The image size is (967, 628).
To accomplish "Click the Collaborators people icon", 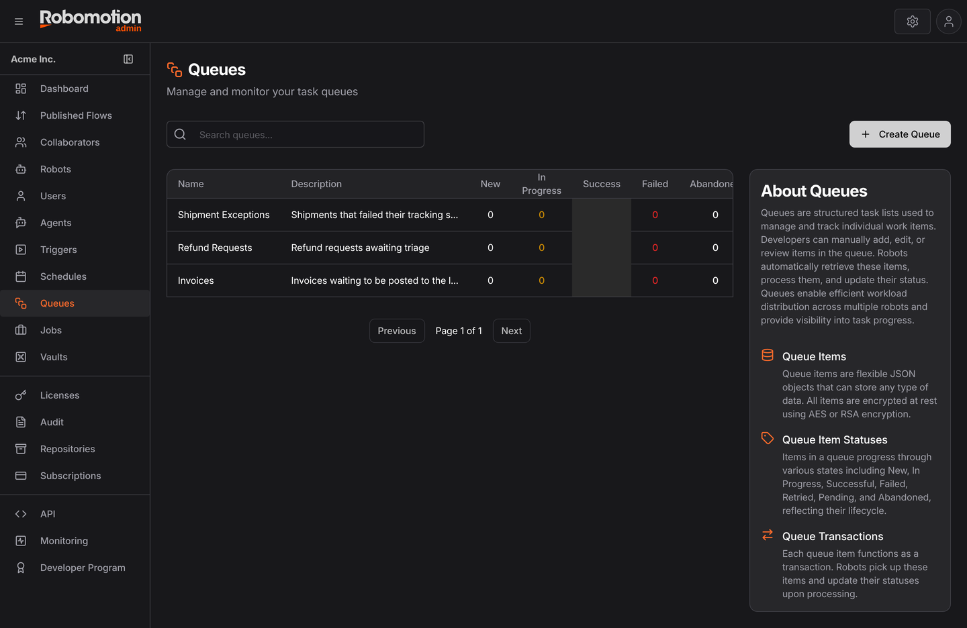I will click(x=21, y=142).
